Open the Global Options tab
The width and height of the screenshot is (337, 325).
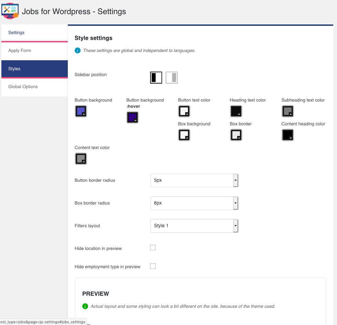click(x=35, y=87)
